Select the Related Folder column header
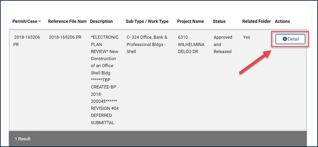The height and width of the screenshot is (147, 318). 256,21
